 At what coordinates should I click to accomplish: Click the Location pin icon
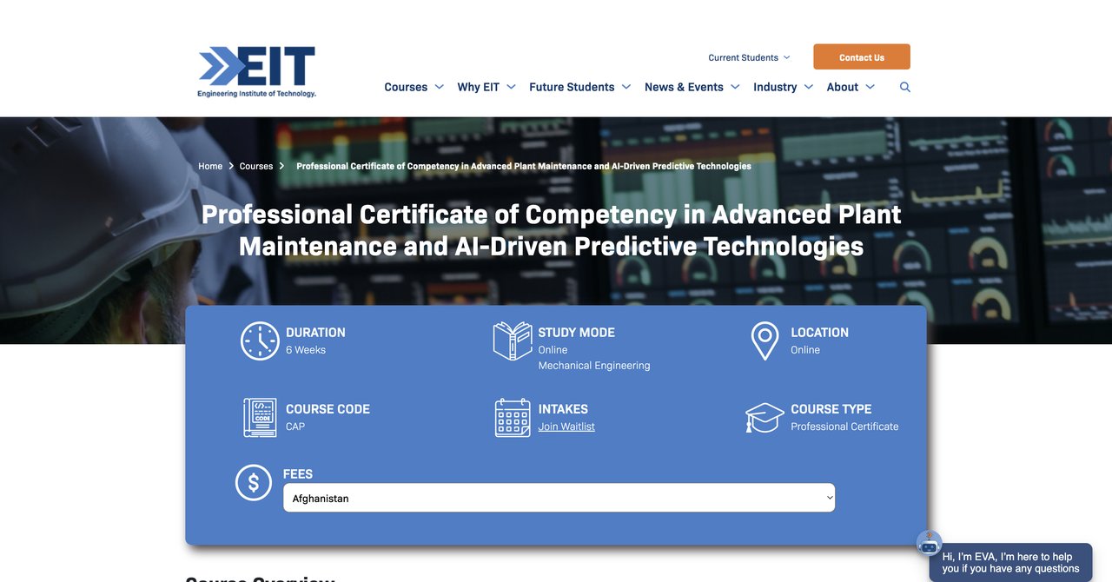pos(764,341)
